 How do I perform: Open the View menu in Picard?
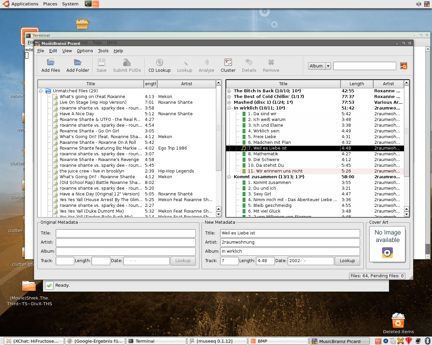(x=67, y=51)
